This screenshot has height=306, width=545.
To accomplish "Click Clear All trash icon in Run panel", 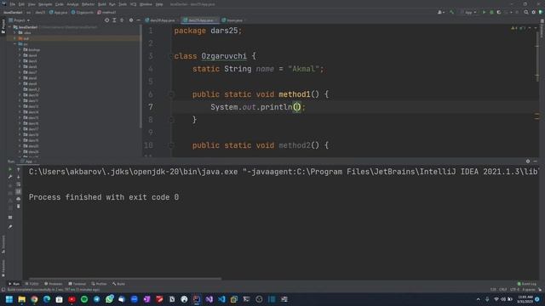I will [x=19, y=206].
